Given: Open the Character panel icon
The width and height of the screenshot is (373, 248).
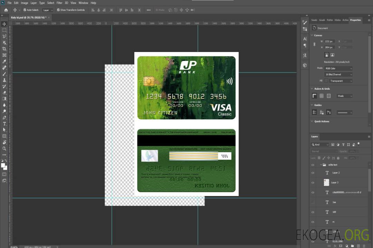Looking at the screenshot, I should click(x=305, y=39).
